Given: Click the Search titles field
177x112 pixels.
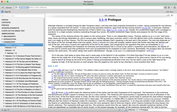Looking at the screenshot, I should click(23, 16).
